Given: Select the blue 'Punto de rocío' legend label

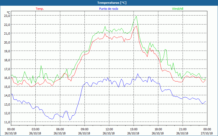Looking at the screenshot, I should pyautogui.click(x=108, y=9).
